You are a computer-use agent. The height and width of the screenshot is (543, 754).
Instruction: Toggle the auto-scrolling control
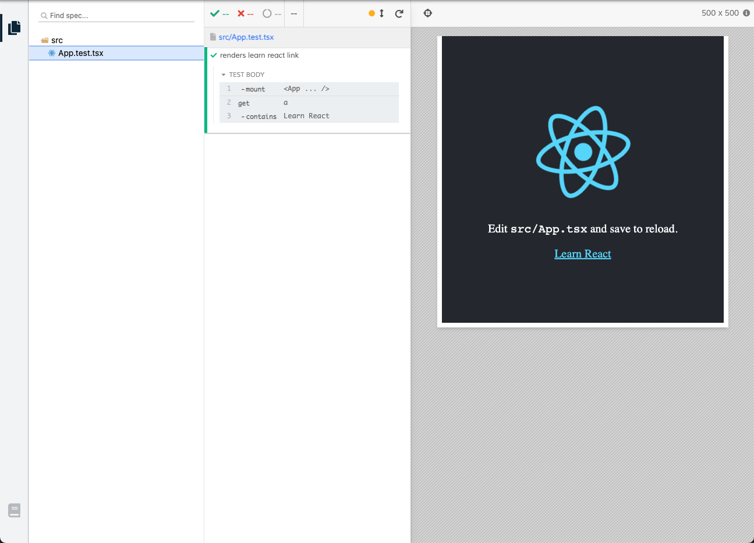tap(376, 13)
